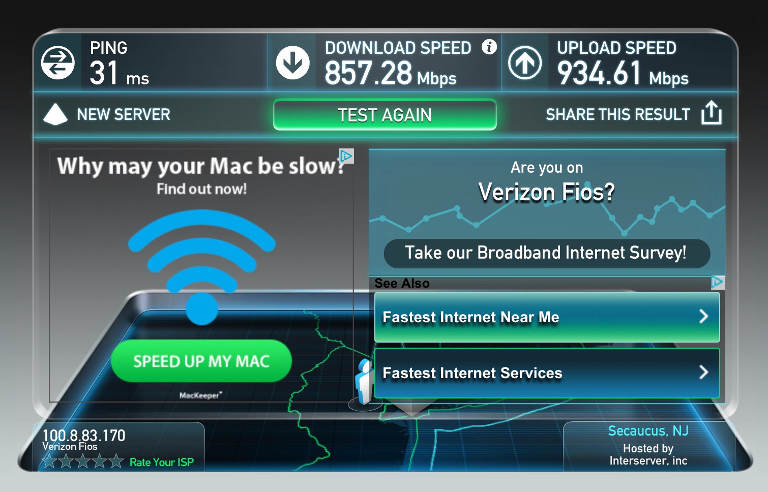
Task: Expand Fastest Internet Services chevron
Action: point(704,373)
